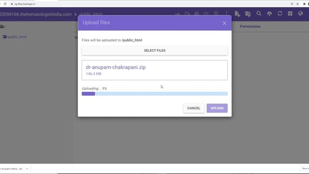Expand the downloaded zip file menu arrow

tap(27, 169)
